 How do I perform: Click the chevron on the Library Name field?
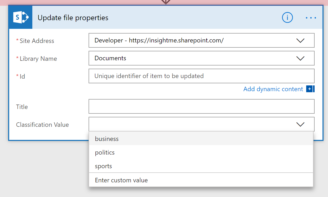[300, 58]
